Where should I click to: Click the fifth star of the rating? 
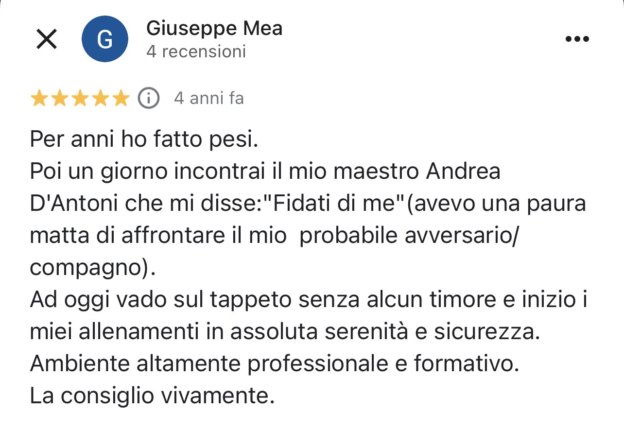point(121,99)
